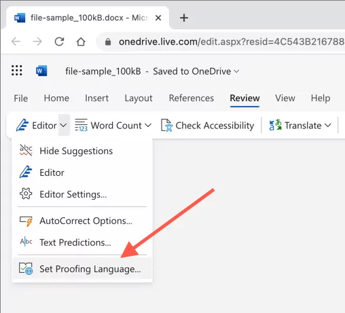Click the Set Proofing Language globe icon
Viewport: 345px width, 313px height.
click(x=26, y=269)
